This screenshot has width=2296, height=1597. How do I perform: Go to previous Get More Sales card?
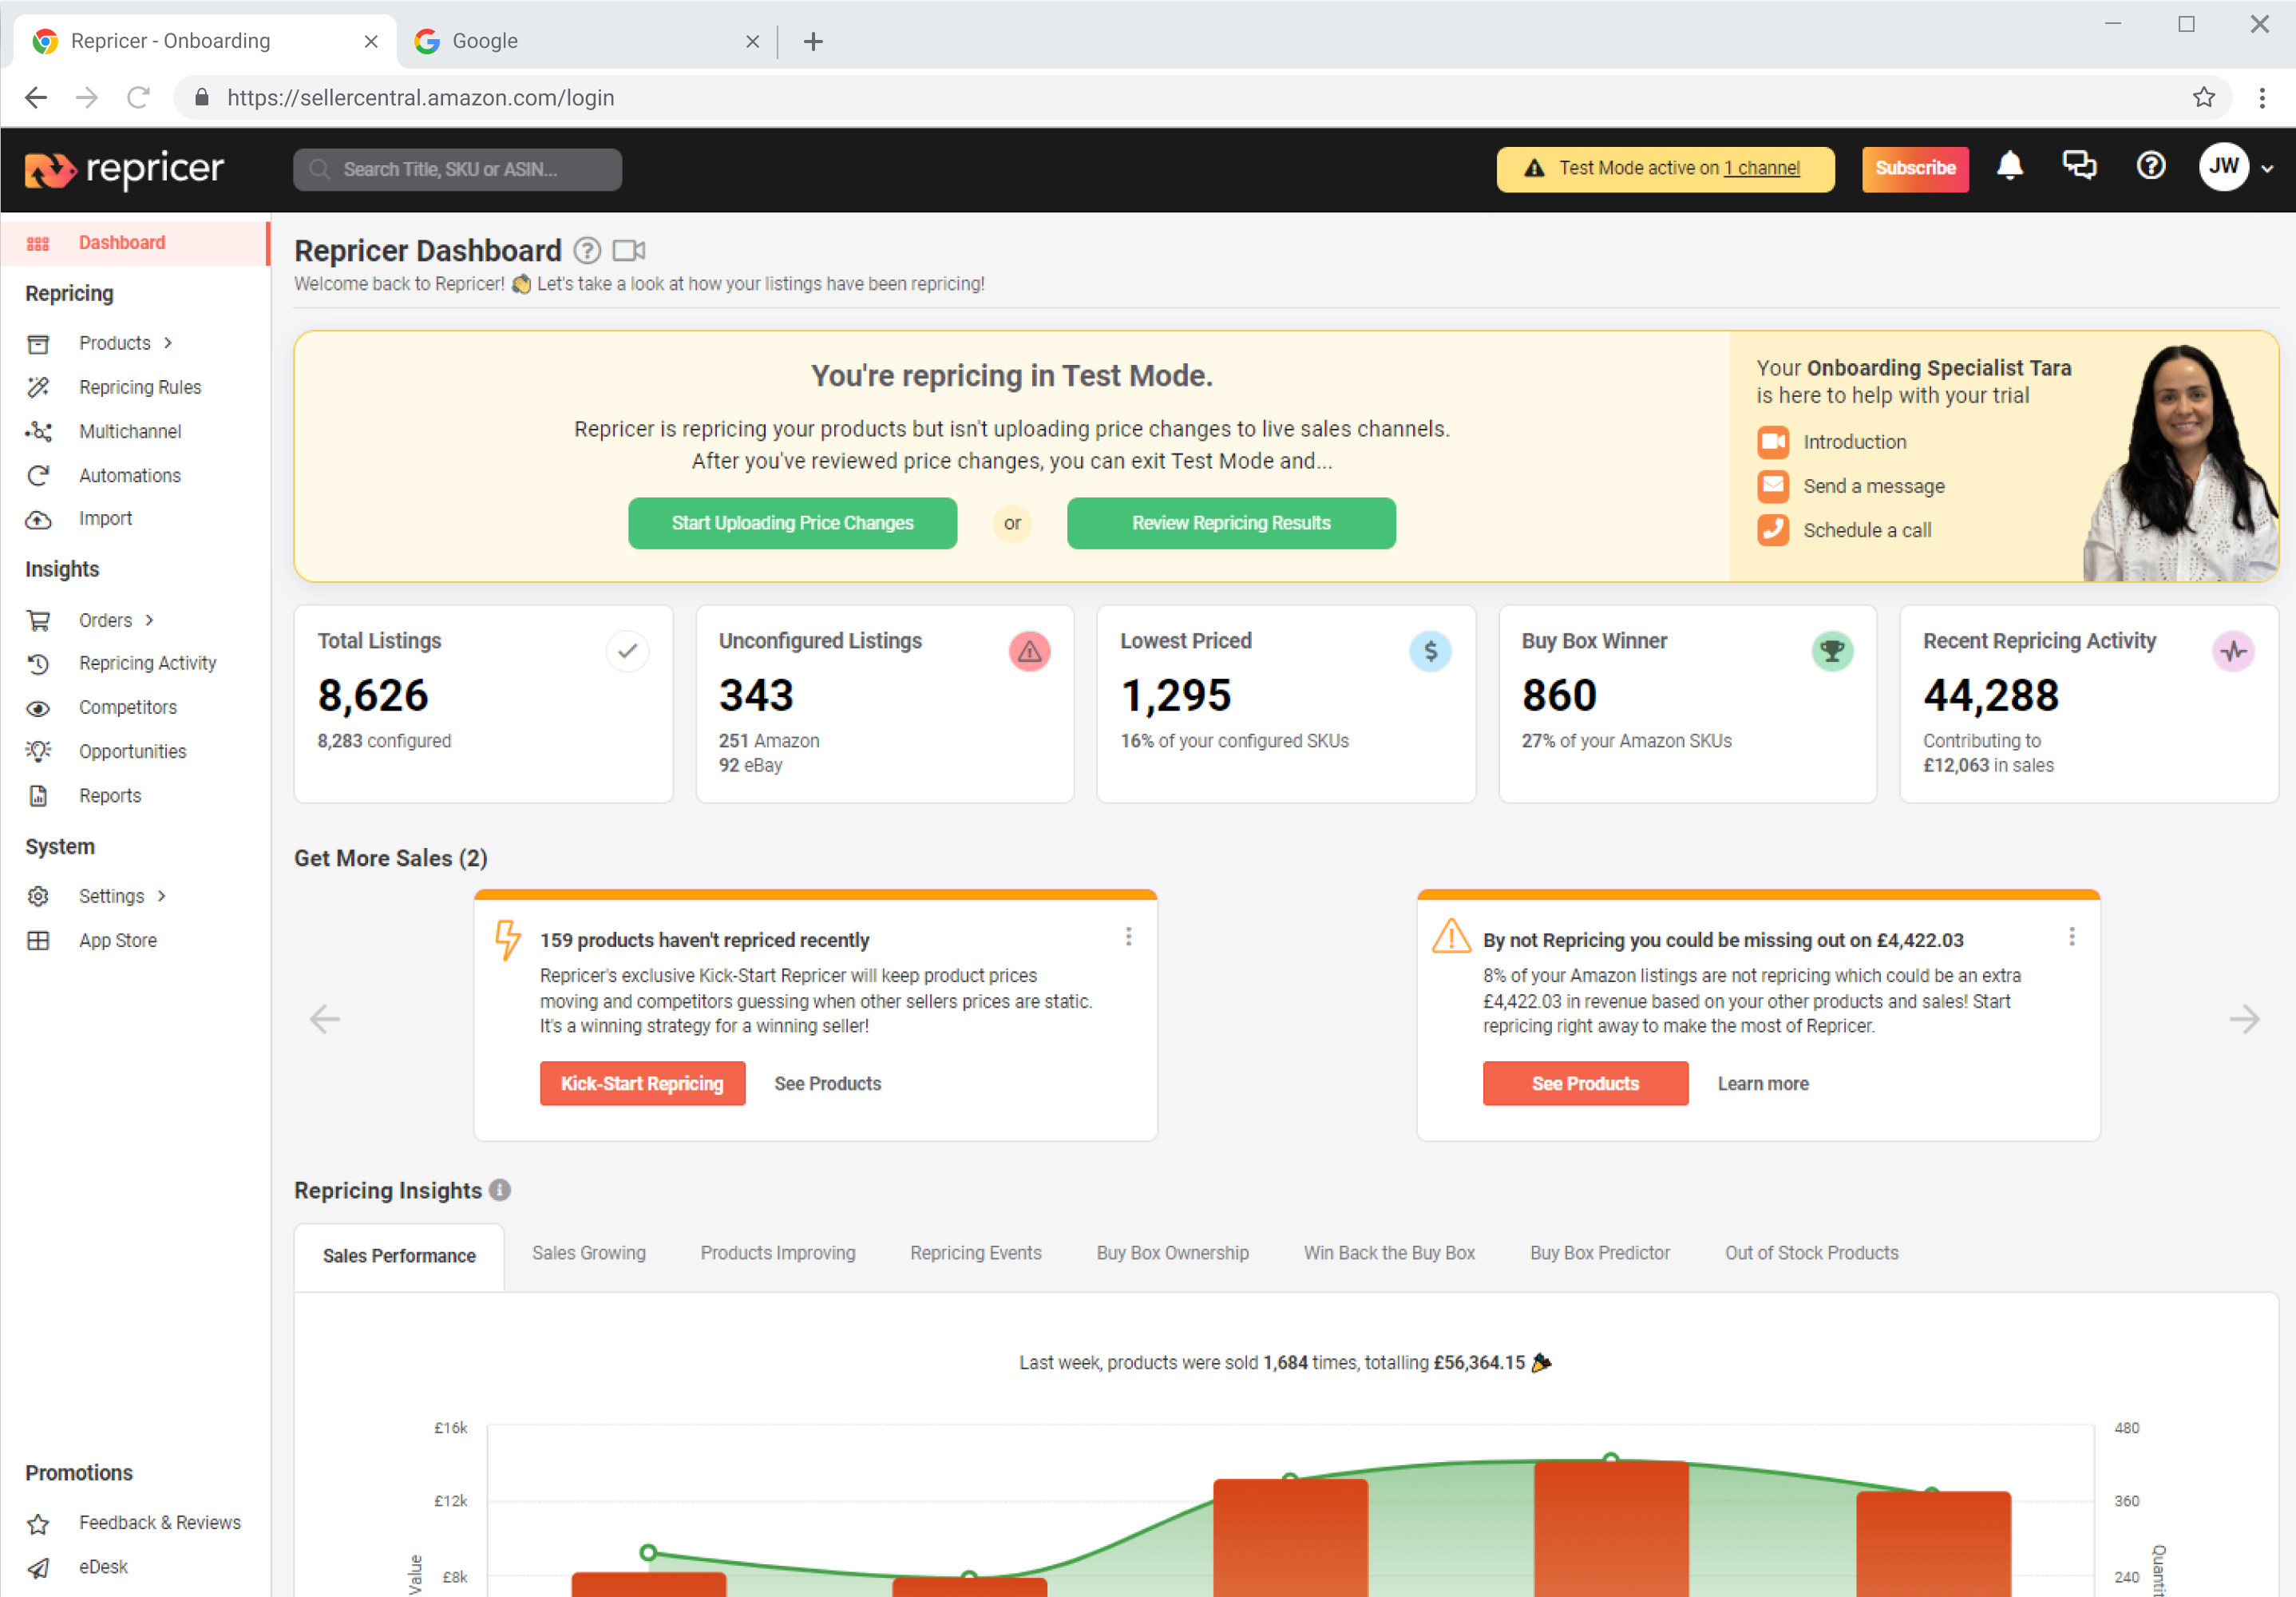[325, 1019]
